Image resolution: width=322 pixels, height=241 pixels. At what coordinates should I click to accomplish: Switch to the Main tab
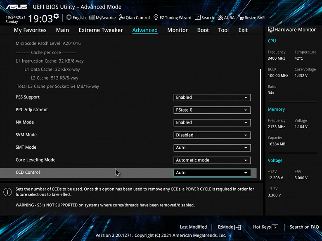click(62, 30)
